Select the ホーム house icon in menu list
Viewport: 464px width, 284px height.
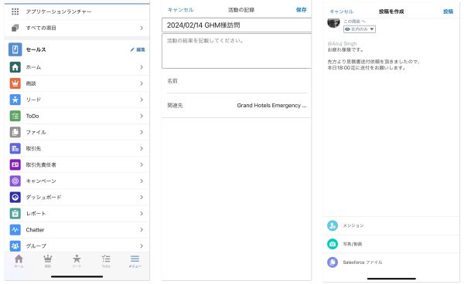point(15,67)
